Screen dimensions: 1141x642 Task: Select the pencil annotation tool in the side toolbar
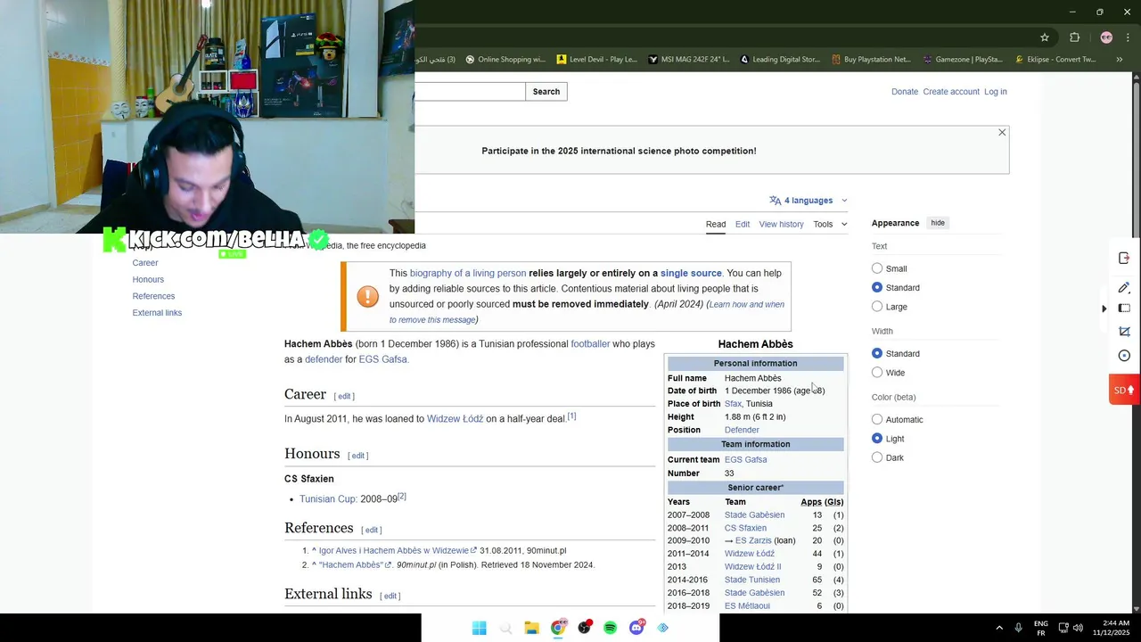[x=1124, y=287]
